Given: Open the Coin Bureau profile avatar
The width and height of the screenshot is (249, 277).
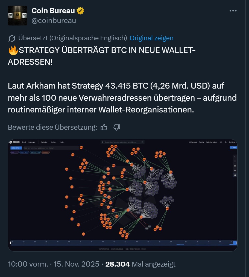Looking at the screenshot, I should (x=17, y=16).
